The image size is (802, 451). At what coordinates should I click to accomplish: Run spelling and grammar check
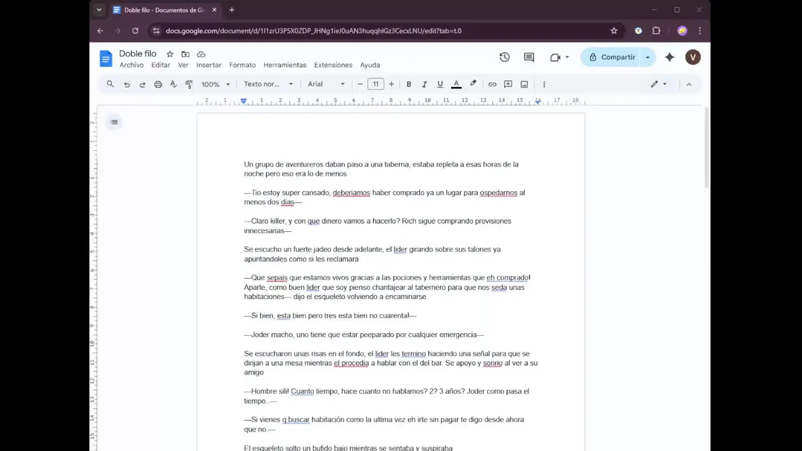174,84
